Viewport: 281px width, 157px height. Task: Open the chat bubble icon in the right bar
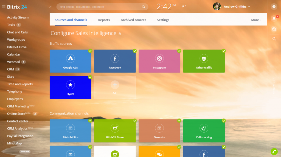(x=274, y=29)
